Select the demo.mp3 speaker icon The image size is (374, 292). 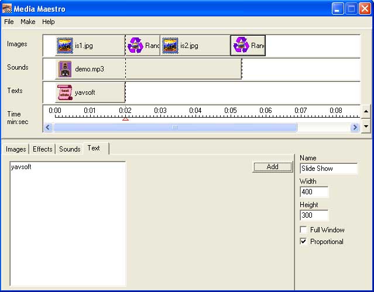click(x=65, y=69)
